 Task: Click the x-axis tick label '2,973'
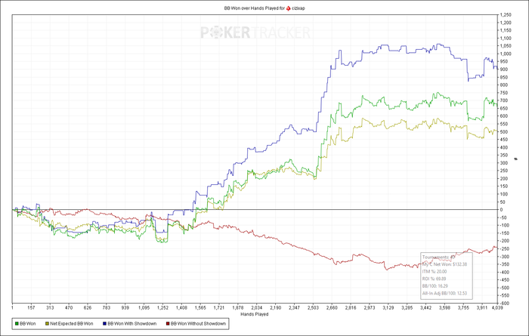(370, 308)
